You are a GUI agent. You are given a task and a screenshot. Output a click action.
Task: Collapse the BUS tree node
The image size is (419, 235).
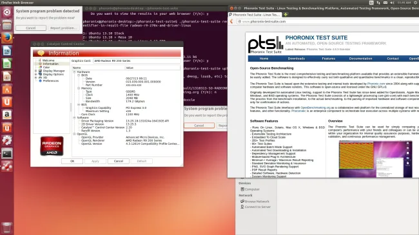point(79,105)
